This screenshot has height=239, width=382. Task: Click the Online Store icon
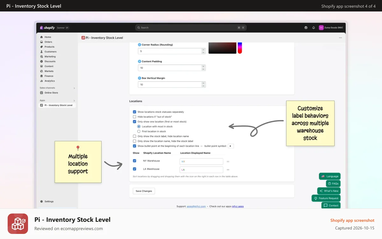[42, 93]
